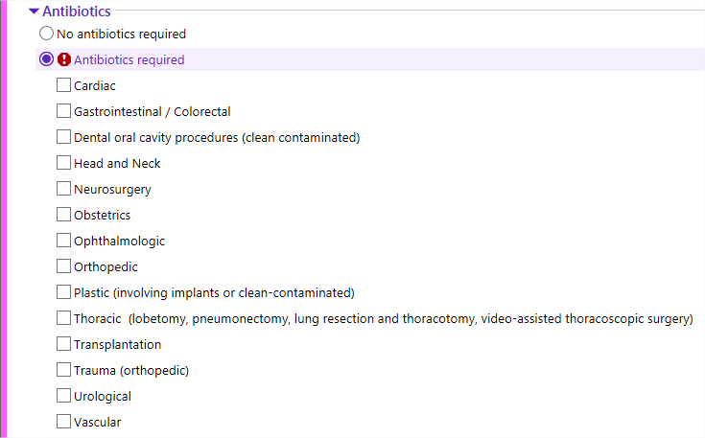Select Antibiotics required radio button
The width and height of the screenshot is (705, 438).
coord(46,59)
